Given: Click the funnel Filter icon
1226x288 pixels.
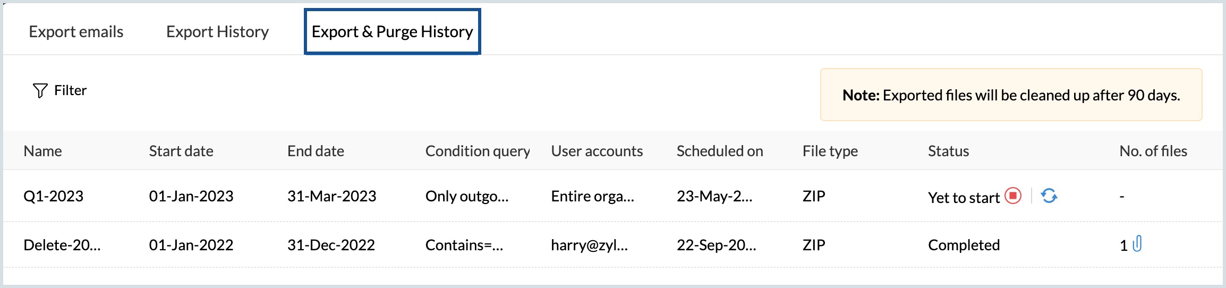Looking at the screenshot, I should [40, 91].
